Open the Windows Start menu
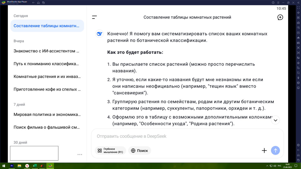This screenshot has height=169, width=301. [4, 166]
